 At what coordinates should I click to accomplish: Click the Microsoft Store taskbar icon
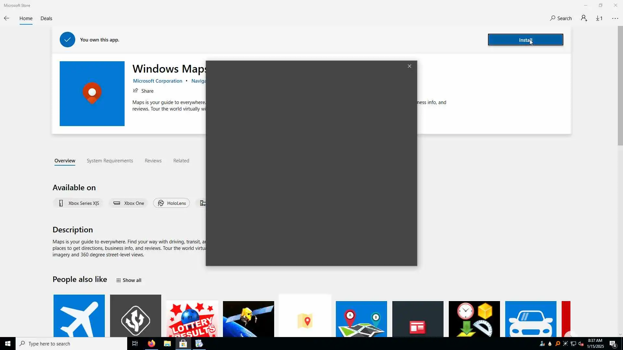point(183,344)
